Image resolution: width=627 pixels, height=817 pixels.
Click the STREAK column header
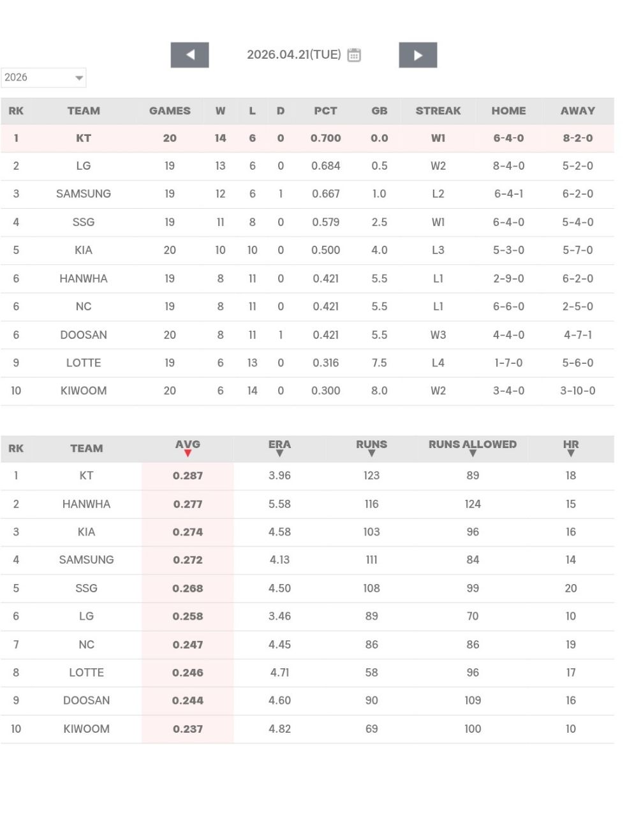(438, 111)
